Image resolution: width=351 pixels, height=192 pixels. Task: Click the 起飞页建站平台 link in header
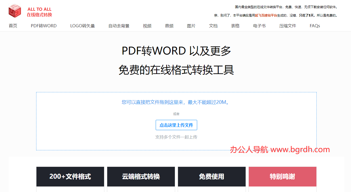[x=266, y=15]
